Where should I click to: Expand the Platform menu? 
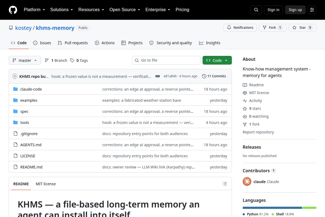click(x=34, y=10)
